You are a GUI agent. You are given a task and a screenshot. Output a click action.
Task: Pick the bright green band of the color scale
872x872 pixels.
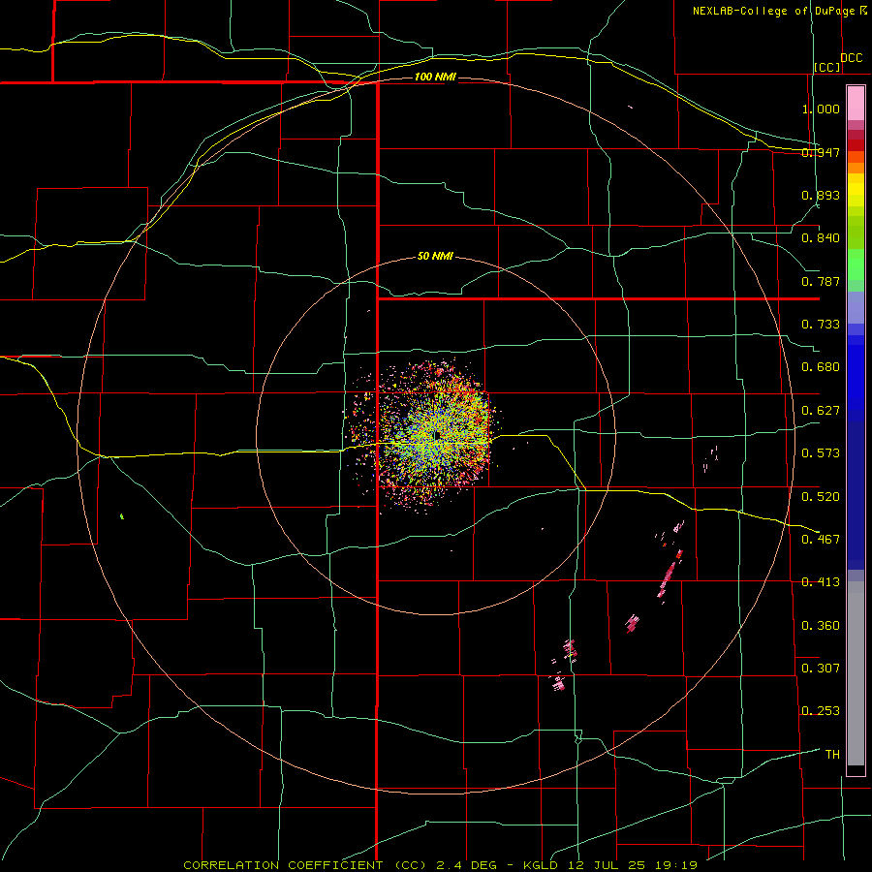(856, 265)
